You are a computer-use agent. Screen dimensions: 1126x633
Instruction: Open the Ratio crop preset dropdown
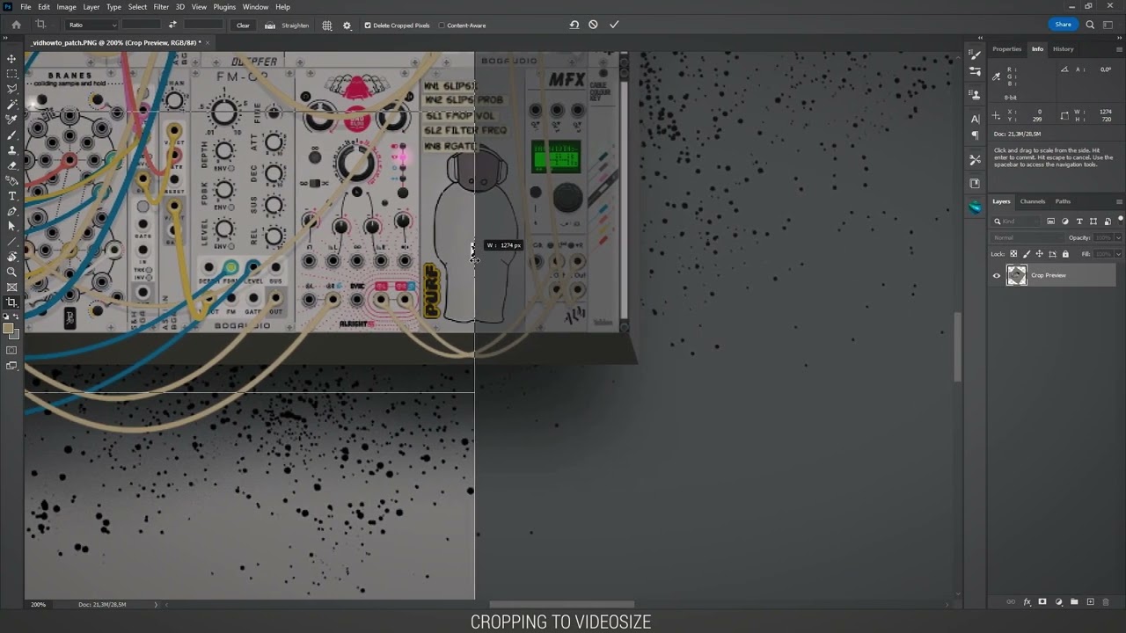(92, 25)
